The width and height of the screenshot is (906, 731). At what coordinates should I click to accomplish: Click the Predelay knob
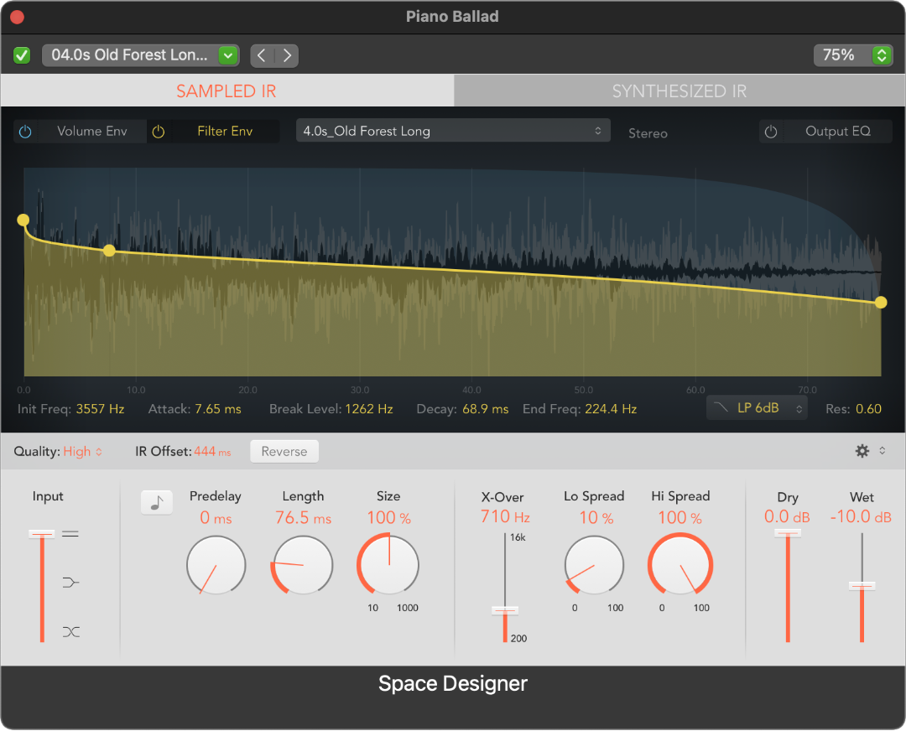pos(216,565)
